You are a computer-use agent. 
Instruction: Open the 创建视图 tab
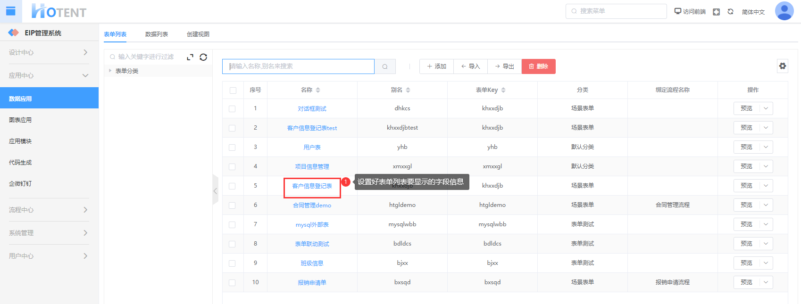click(x=198, y=34)
